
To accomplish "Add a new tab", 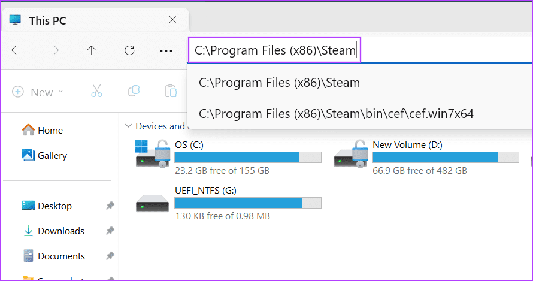I will pyautogui.click(x=207, y=20).
